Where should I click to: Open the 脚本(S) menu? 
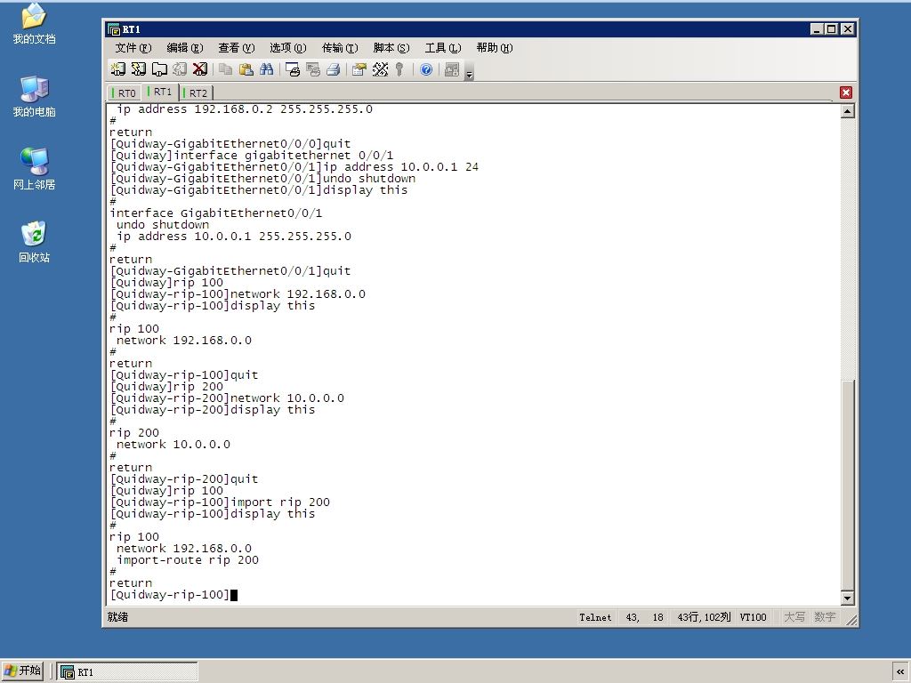pos(391,48)
